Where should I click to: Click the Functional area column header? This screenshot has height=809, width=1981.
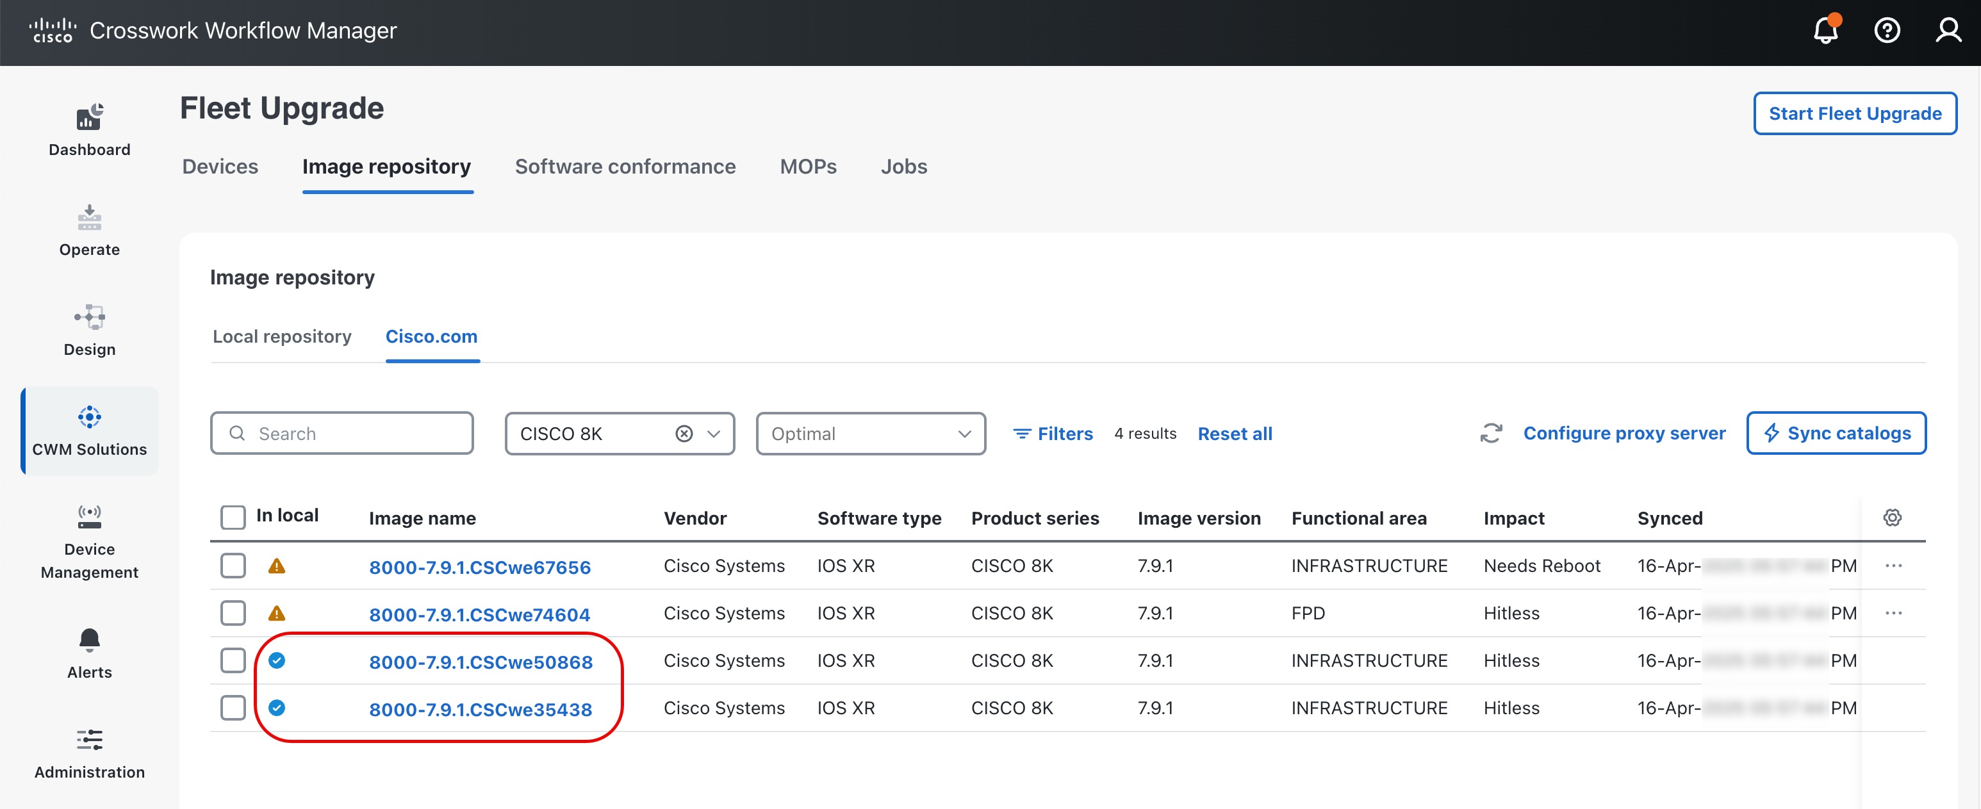click(x=1359, y=518)
